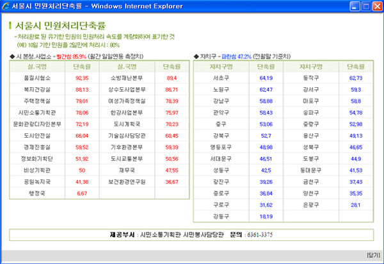
Task: Select the 중구 district cell
Action: click(221, 124)
